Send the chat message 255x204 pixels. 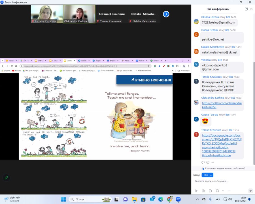250,191
